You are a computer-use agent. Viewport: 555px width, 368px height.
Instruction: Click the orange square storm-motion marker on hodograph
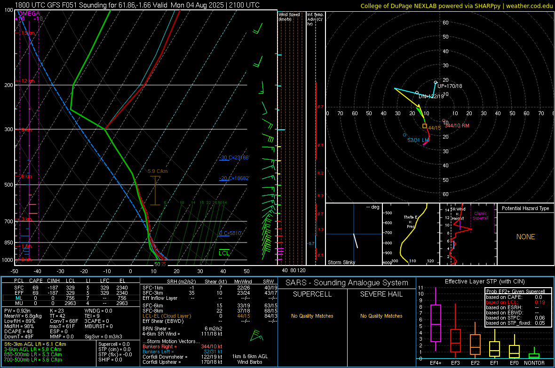424,125
